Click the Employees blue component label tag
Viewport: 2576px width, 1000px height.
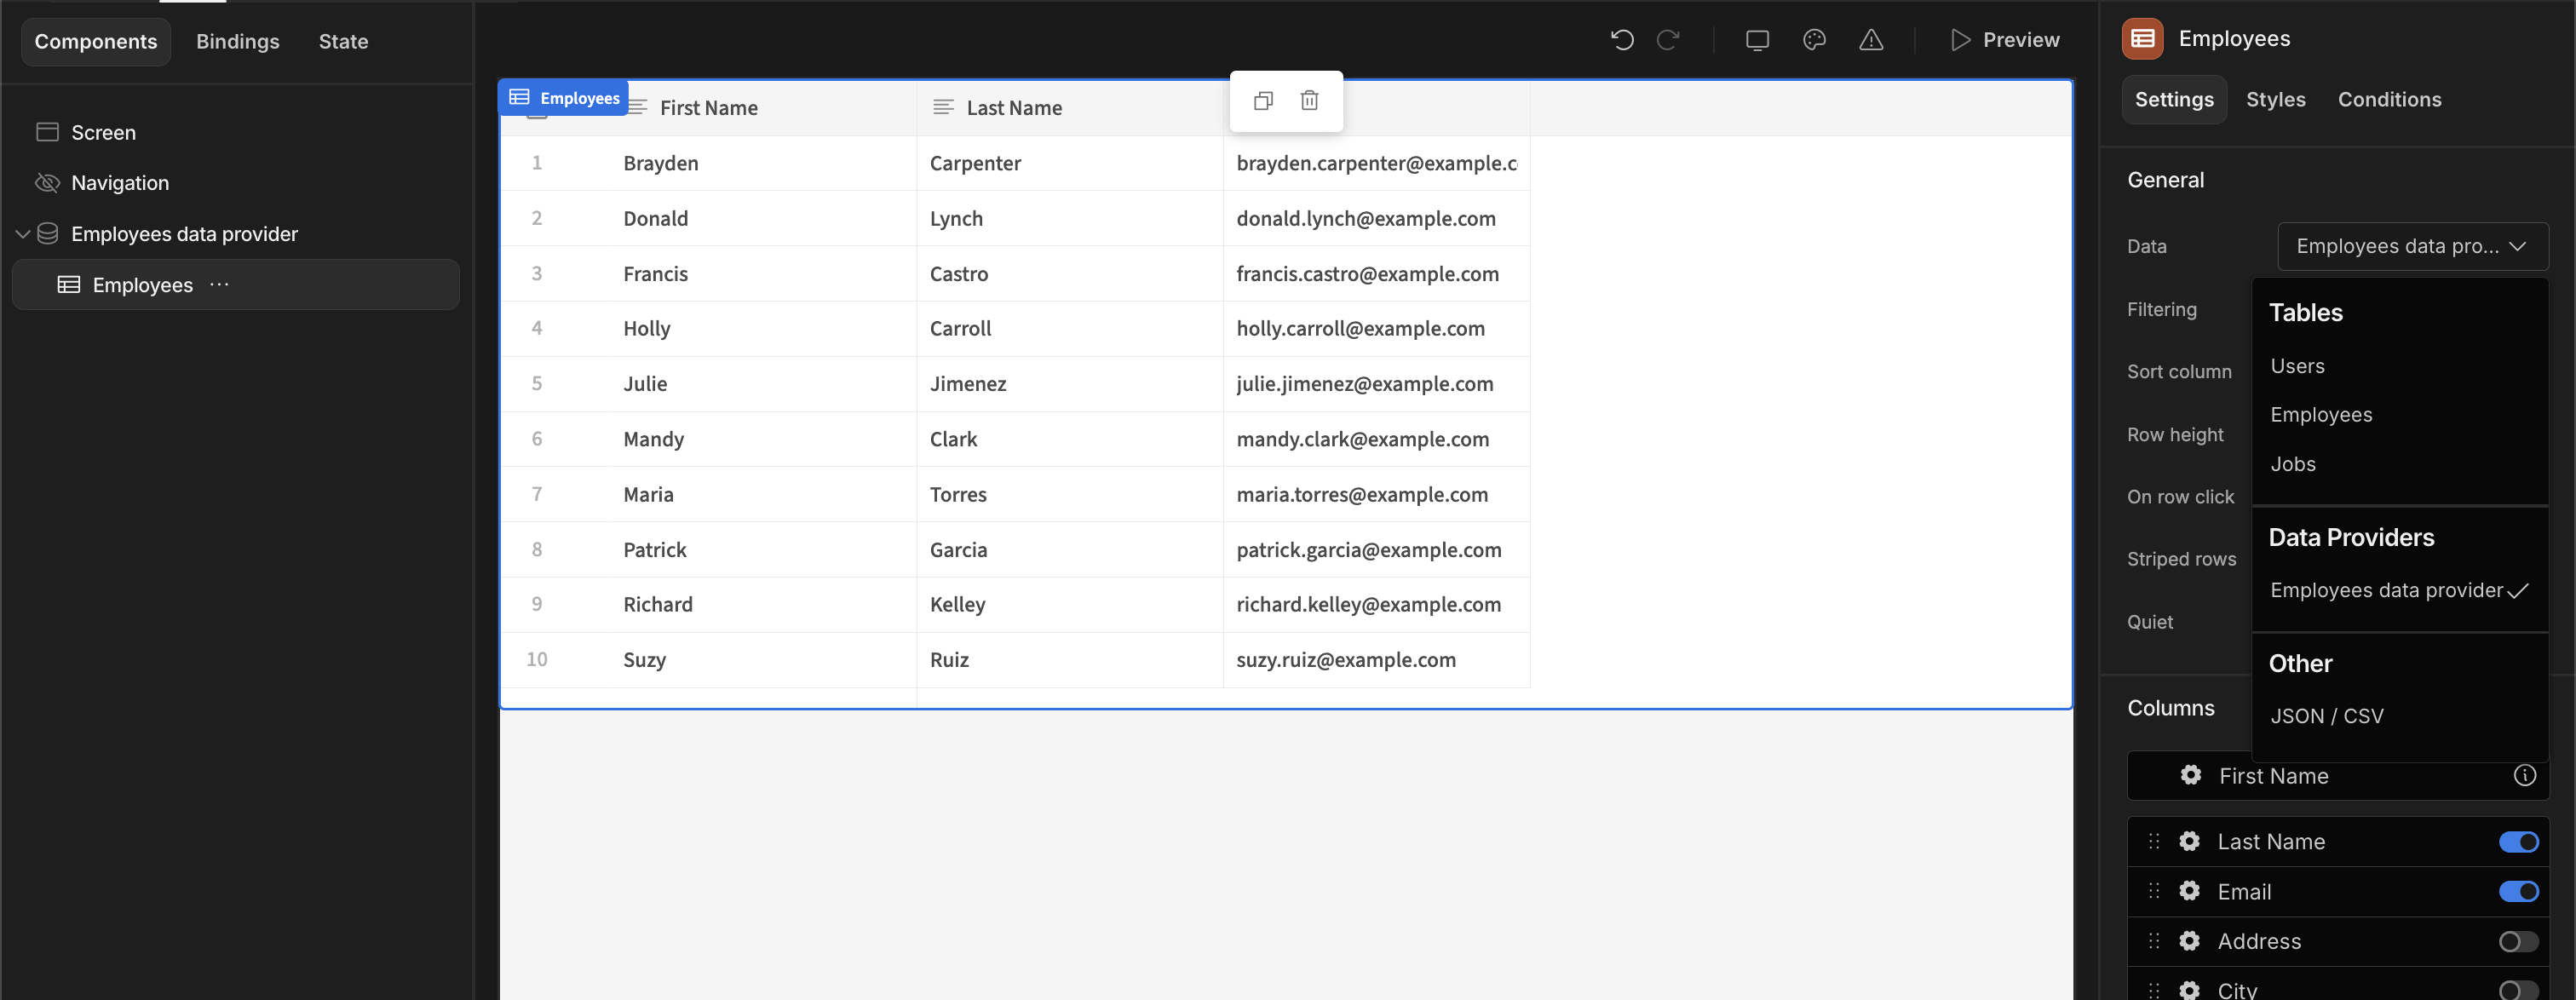564,98
